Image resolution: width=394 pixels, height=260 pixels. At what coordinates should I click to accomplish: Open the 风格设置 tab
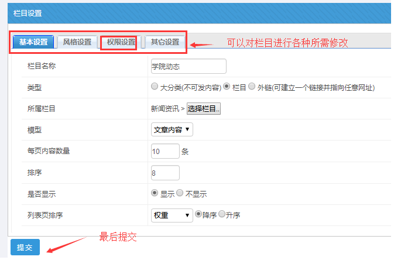pyautogui.click(x=77, y=42)
